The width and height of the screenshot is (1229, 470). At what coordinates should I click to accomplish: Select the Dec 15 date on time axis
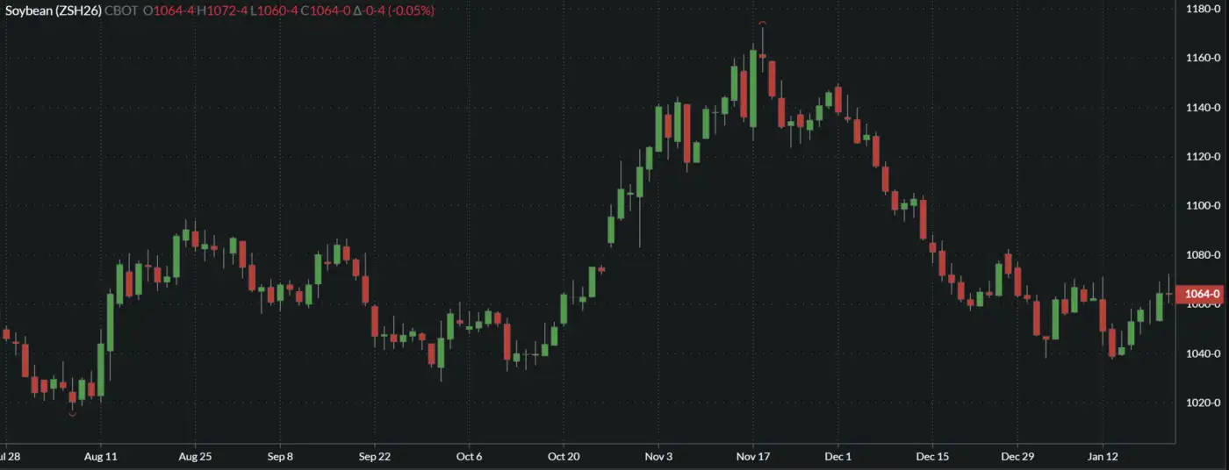932,456
